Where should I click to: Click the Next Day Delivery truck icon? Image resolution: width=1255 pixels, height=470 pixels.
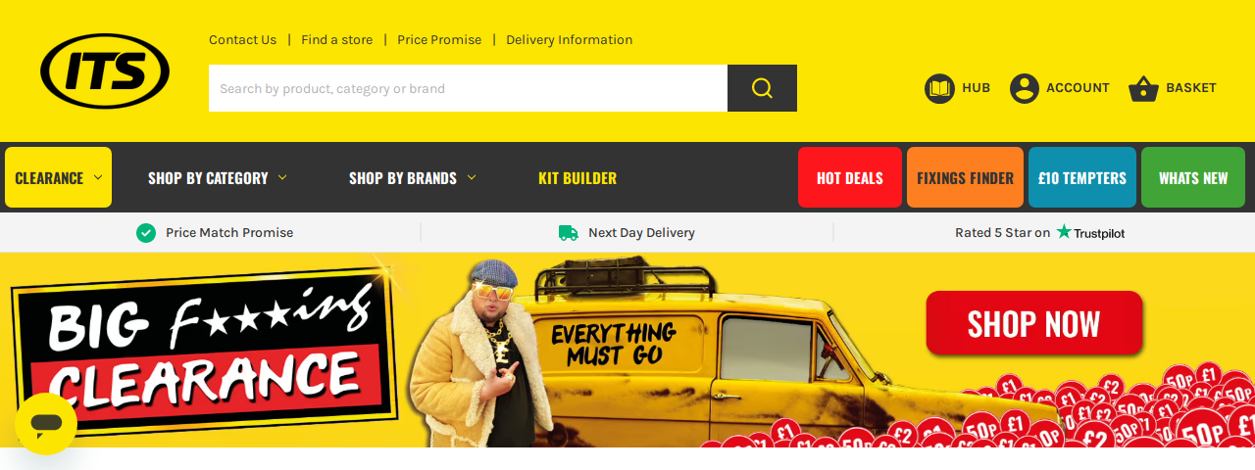568,233
